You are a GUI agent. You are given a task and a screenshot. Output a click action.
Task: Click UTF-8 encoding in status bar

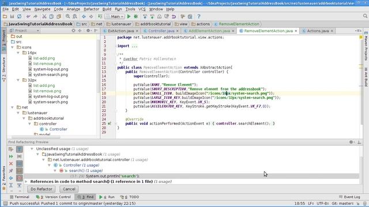tap(322, 203)
